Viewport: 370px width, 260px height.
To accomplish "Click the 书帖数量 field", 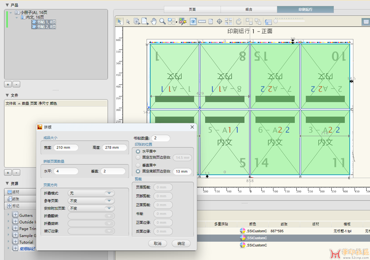I will click(x=160, y=138).
